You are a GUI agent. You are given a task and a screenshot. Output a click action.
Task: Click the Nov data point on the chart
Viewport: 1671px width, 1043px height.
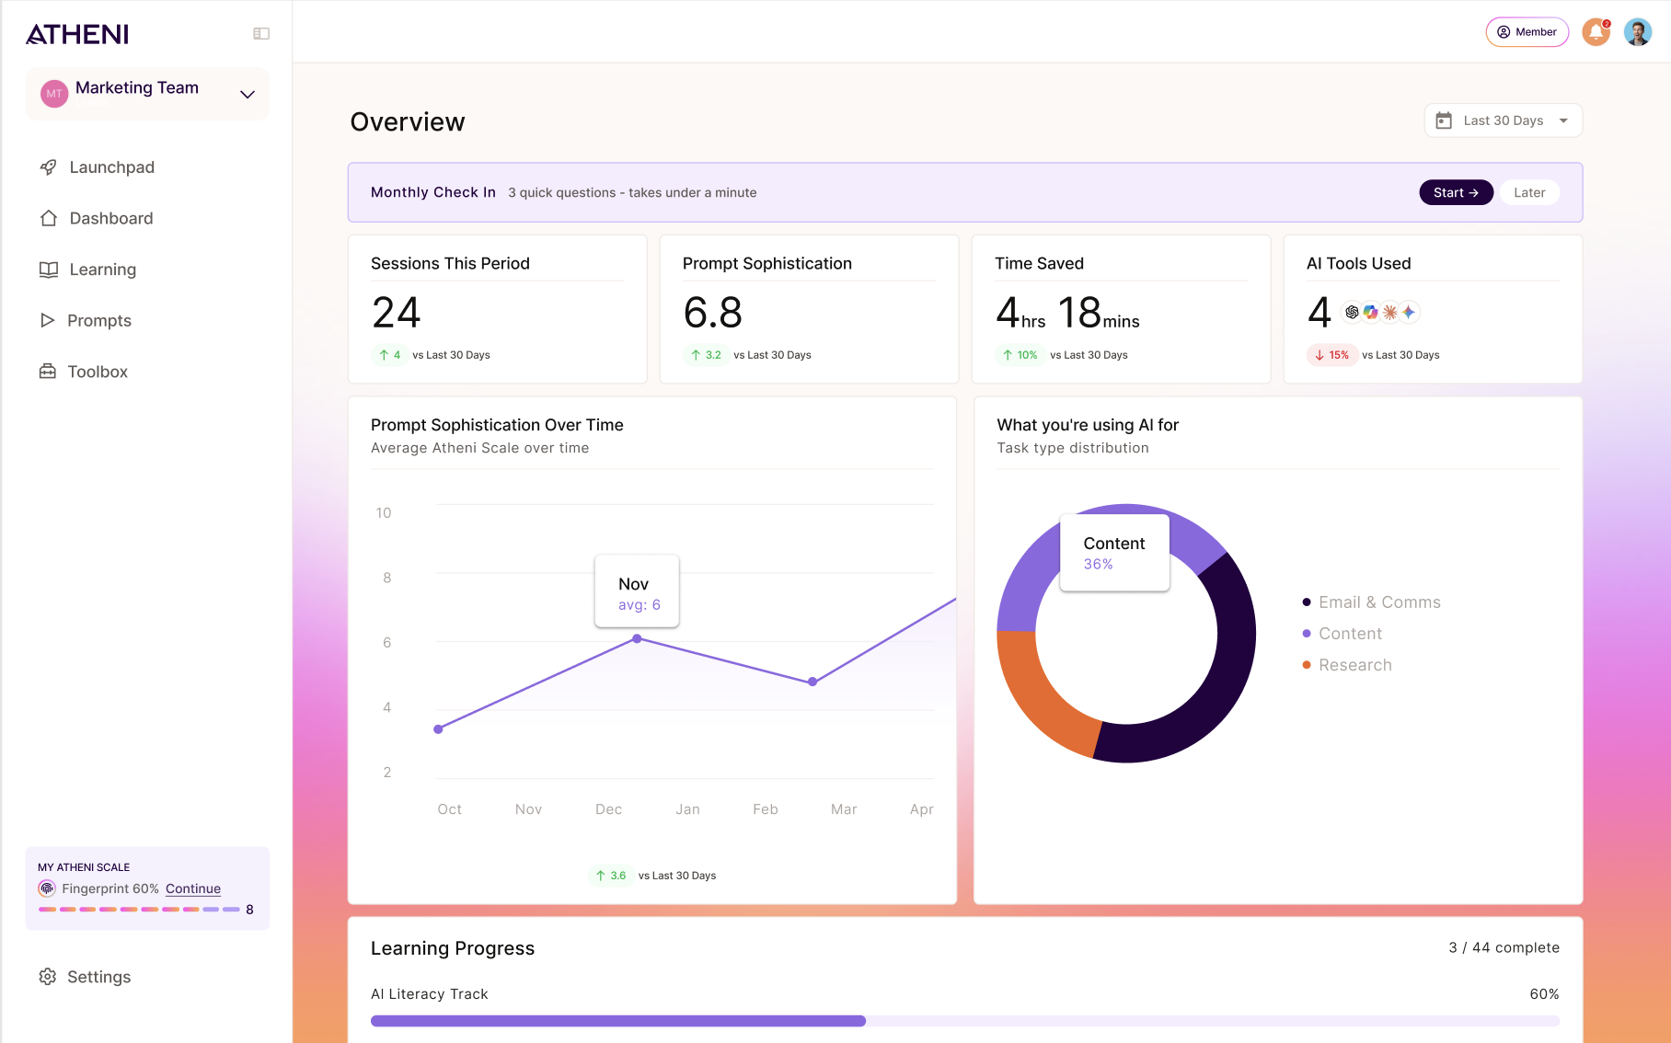point(637,638)
